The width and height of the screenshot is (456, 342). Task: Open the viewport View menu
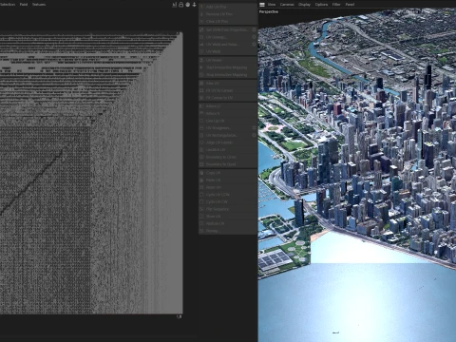(272, 5)
